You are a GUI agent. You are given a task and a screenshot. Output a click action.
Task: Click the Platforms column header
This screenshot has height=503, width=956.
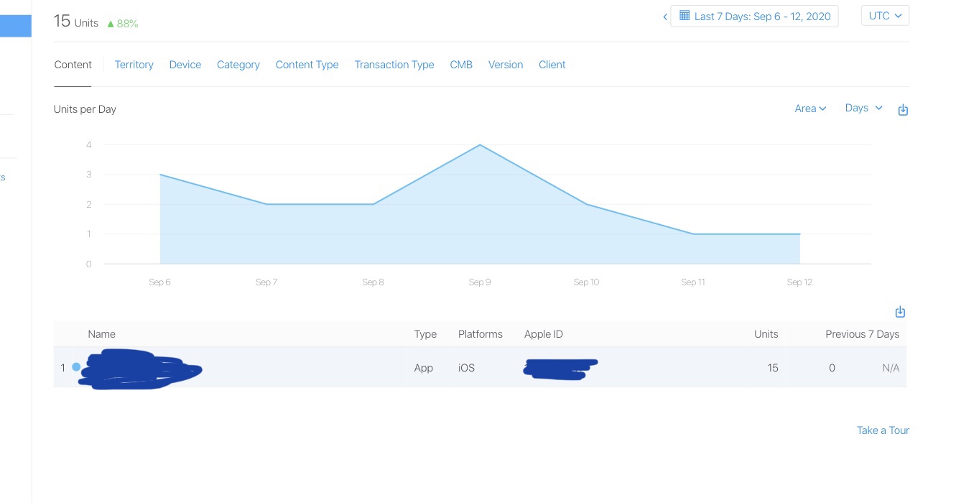tap(481, 334)
